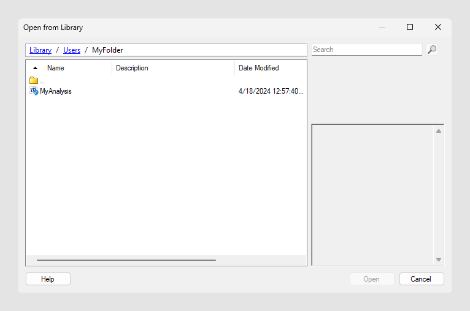Go to the Users breadcrumb link
This screenshot has height=311, width=470.
72,50
